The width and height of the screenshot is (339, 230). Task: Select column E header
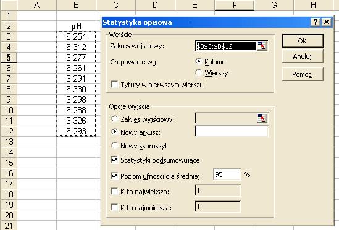click(195, 5)
